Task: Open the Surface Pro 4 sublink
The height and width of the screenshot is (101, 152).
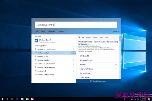Action: 85,73
